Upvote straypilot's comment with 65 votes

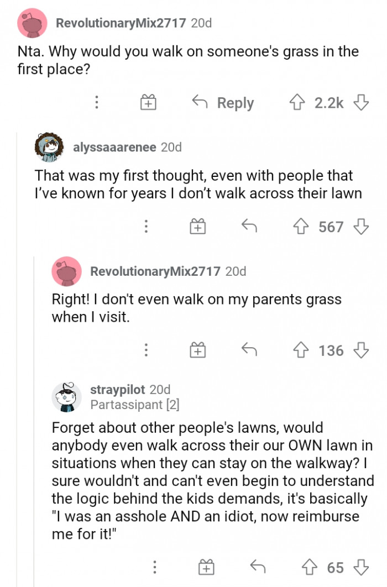tap(311, 567)
